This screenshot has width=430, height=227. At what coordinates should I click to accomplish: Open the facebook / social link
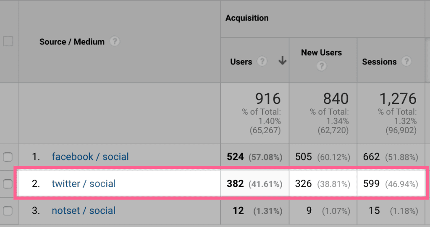pyautogui.click(x=90, y=157)
